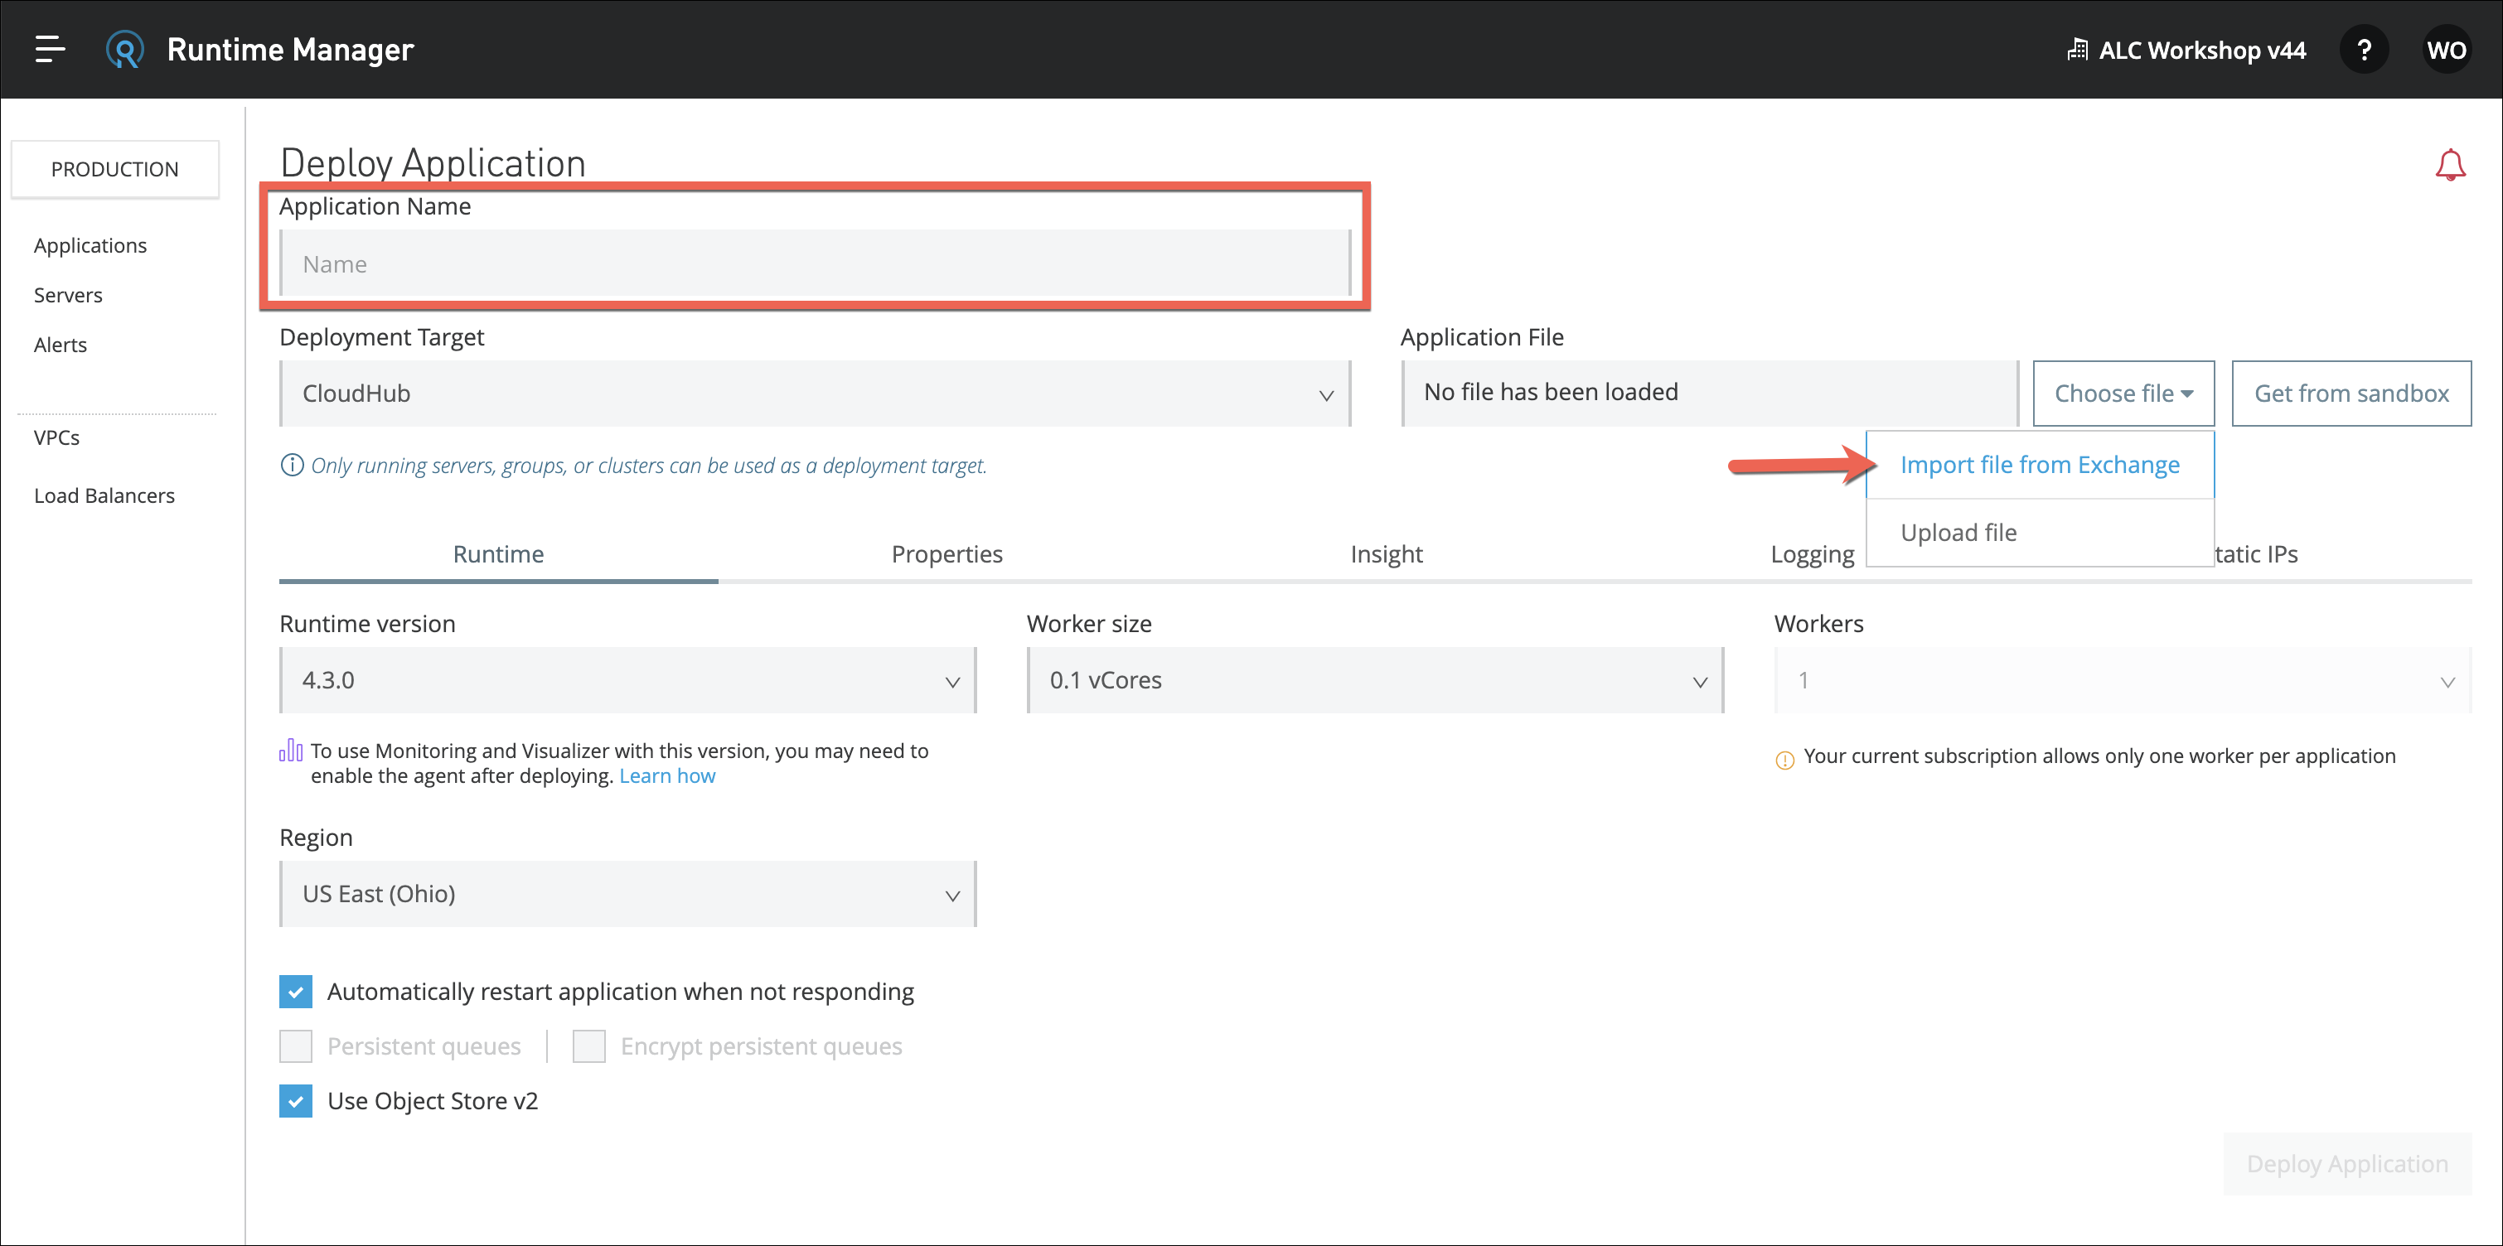Switch to the Runtime tab
Screen dimensions: 2503x1246
(498, 554)
